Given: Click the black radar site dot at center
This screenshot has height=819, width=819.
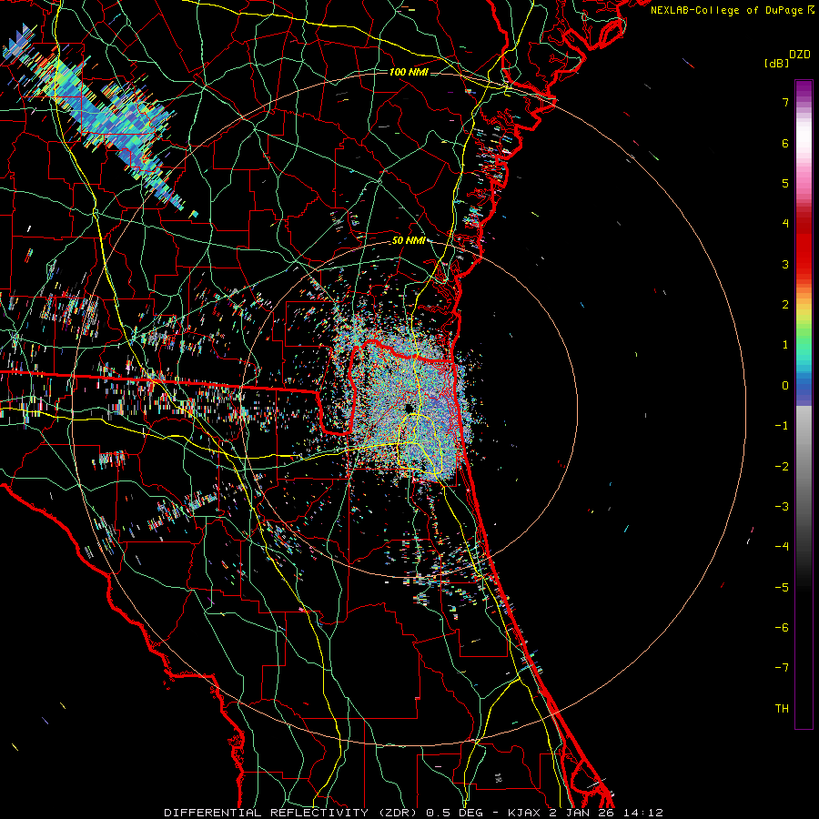Looking at the screenshot, I should click(409, 408).
